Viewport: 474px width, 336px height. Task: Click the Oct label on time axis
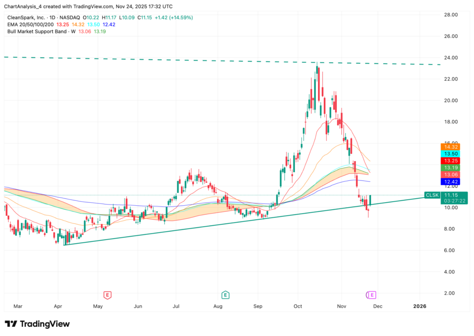pyautogui.click(x=298, y=306)
